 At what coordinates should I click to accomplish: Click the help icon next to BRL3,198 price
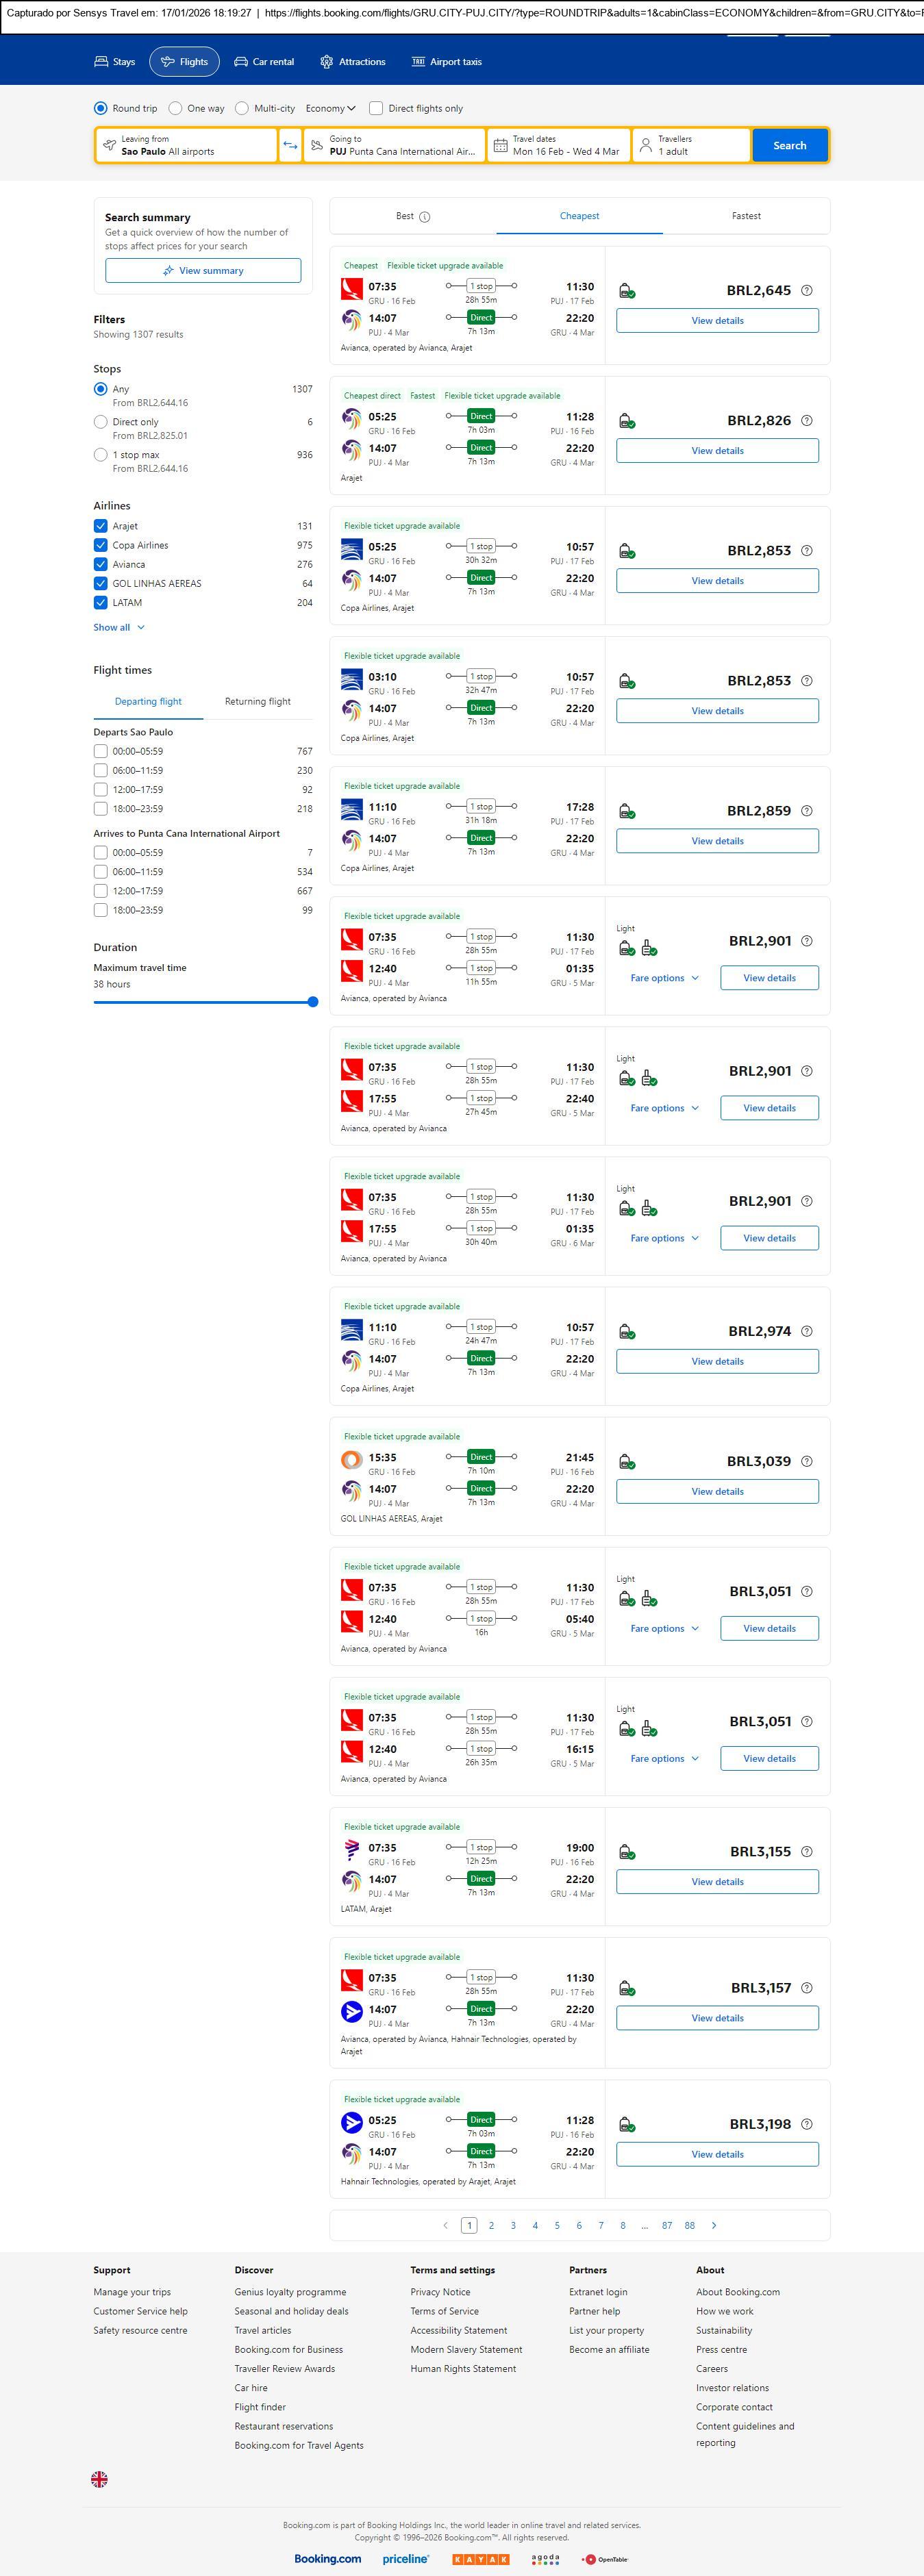[x=807, y=2124]
